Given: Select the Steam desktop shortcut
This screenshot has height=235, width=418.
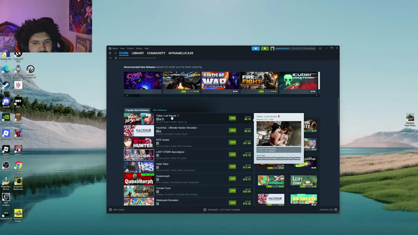Looking at the screenshot, I should tap(6, 87).
